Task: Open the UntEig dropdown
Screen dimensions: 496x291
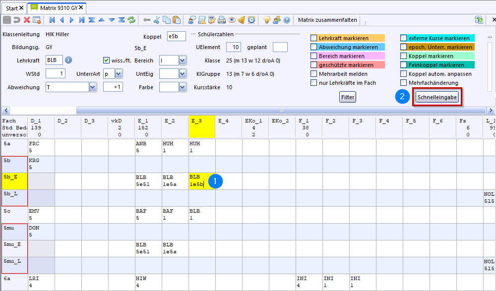Action: pyautogui.click(x=183, y=74)
